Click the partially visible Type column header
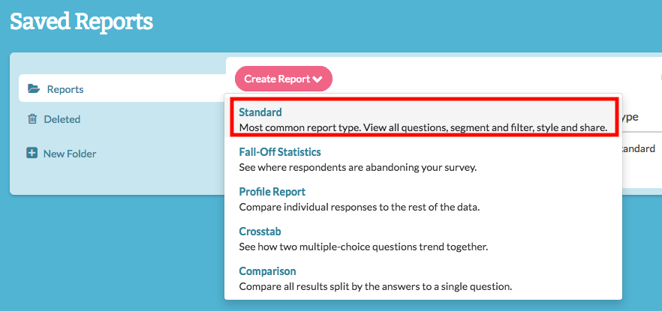This screenshot has height=311, width=662. click(x=629, y=117)
